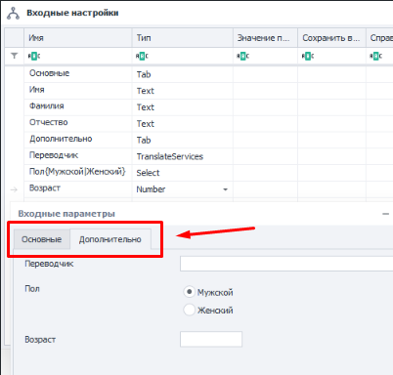Viewport: 393px width, 375px height.
Task: Click the Text type cell in Имя row
Action: click(x=183, y=91)
